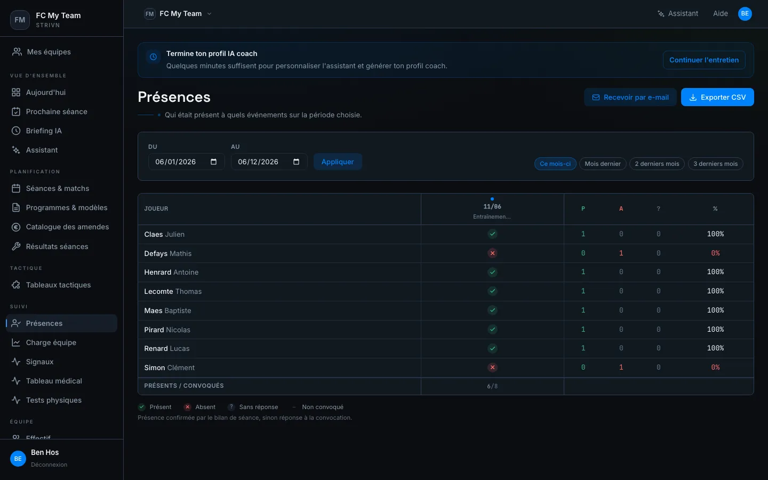Click Continuer l'entretien button

coord(704,60)
